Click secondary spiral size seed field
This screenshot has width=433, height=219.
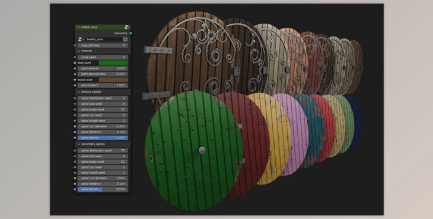tap(103, 156)
